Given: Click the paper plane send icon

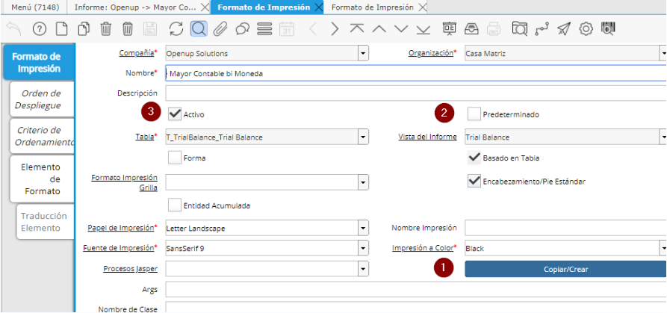Looking at the screenshot, I should click(x=564, y=29).
